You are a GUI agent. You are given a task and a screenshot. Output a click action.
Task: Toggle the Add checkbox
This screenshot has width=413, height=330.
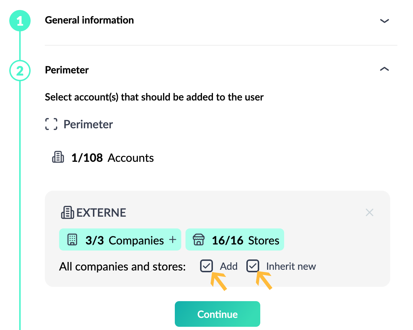(206, 266)
